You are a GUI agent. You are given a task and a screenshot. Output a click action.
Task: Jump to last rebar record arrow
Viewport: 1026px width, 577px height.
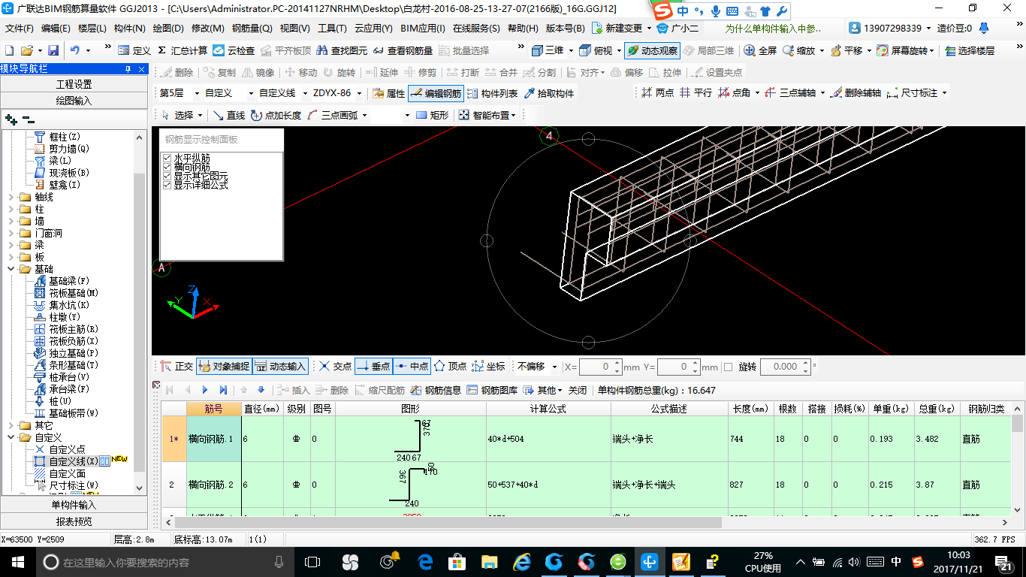[223, 390]
